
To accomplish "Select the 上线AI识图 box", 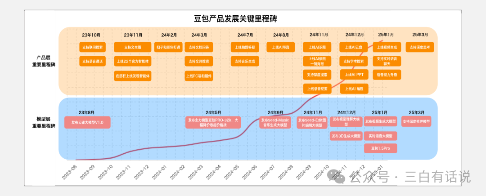I will click(317, 47).
